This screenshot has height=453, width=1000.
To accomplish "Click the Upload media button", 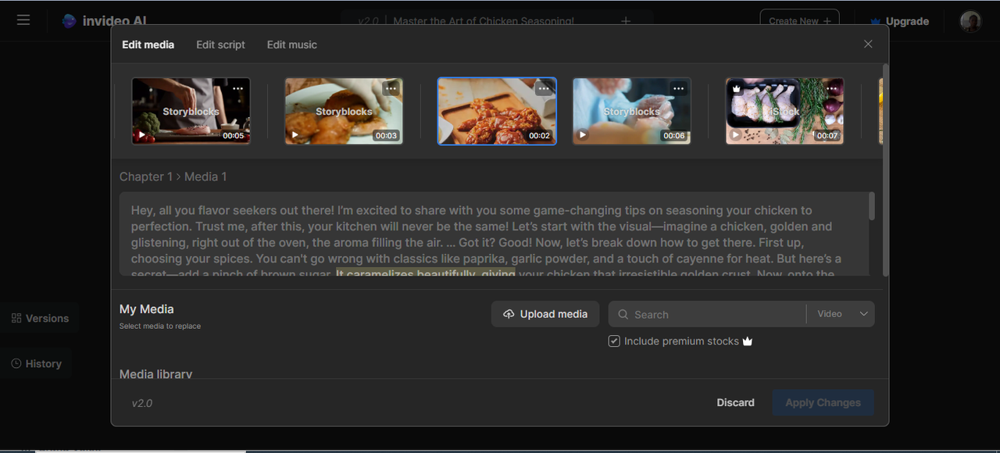I will (x=545, y=314).
